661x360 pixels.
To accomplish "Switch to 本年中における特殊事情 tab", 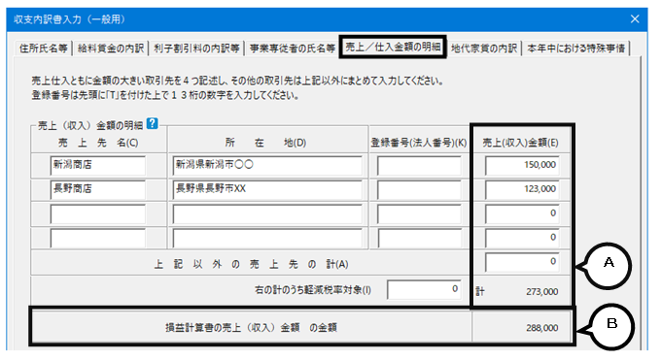I will click(x=575, y=49).
